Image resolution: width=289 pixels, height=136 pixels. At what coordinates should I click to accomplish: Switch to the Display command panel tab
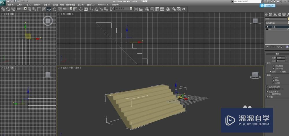tap(284, 15)
